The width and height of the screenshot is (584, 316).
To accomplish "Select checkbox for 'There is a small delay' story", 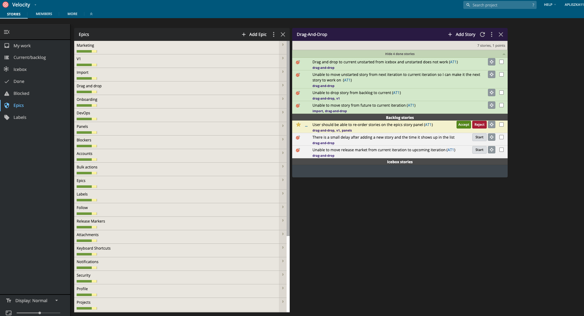I will click(501, 137).
